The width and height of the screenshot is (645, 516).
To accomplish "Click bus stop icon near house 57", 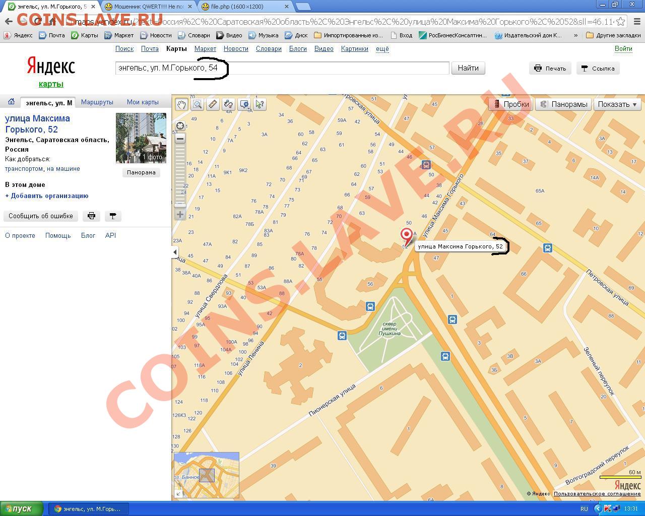I will pyautogui.click(x=426, y=165).
